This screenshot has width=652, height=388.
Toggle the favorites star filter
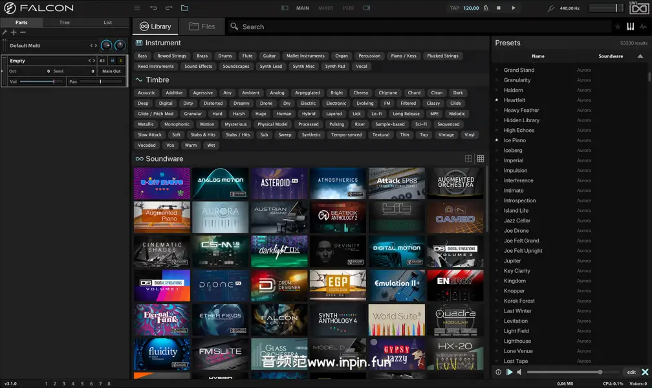pyautogui.click(x=618, y=27)
